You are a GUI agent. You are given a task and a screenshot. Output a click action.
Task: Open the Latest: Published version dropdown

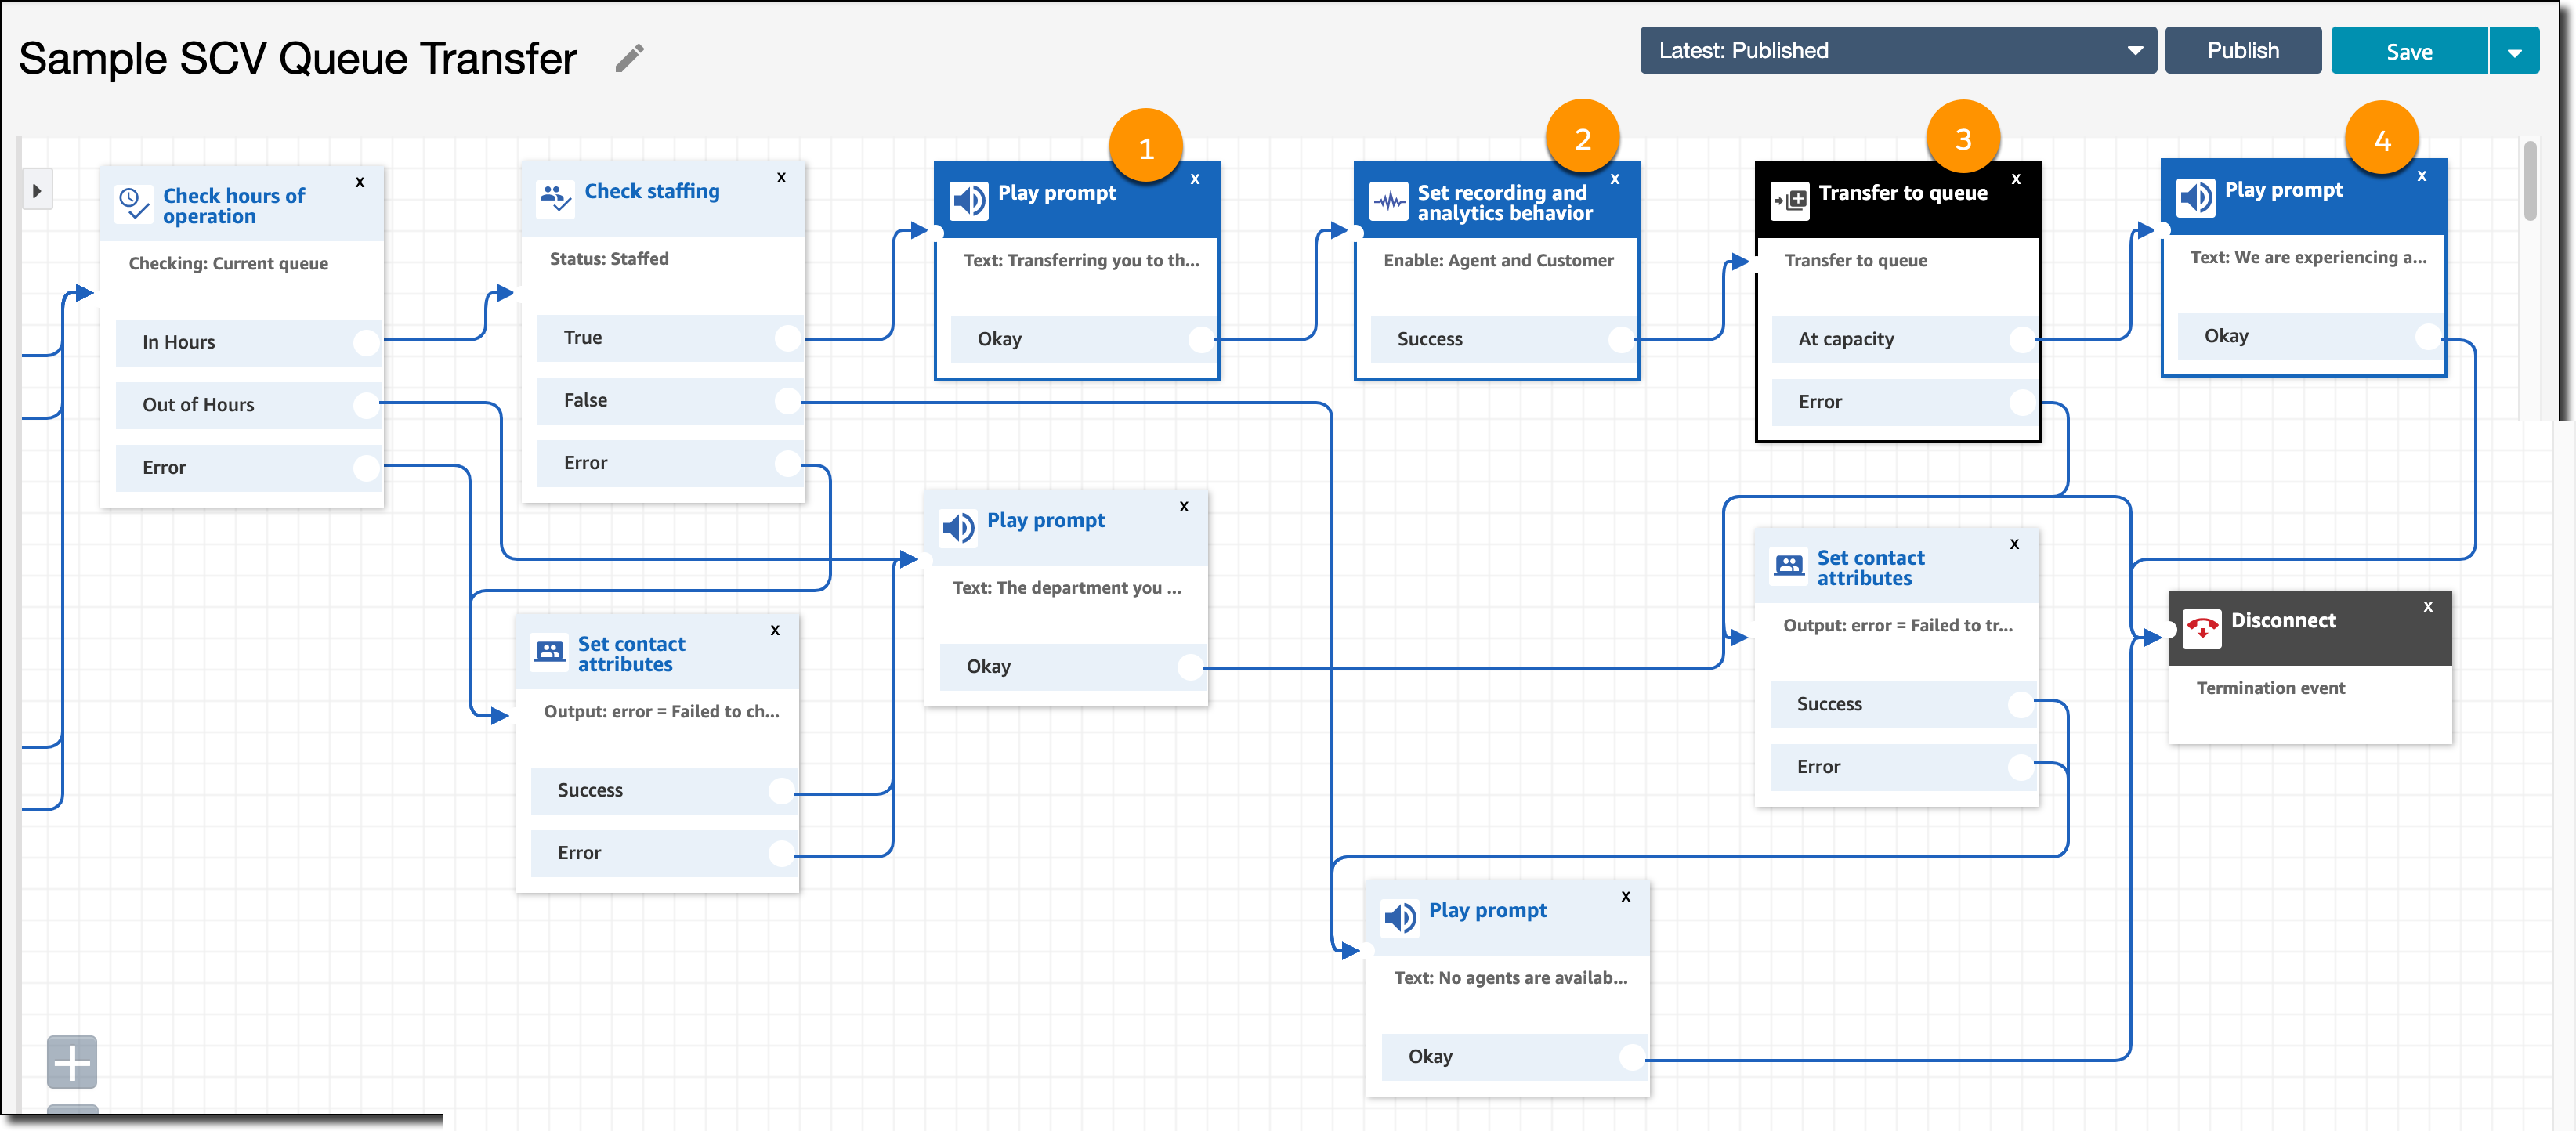1897,50
